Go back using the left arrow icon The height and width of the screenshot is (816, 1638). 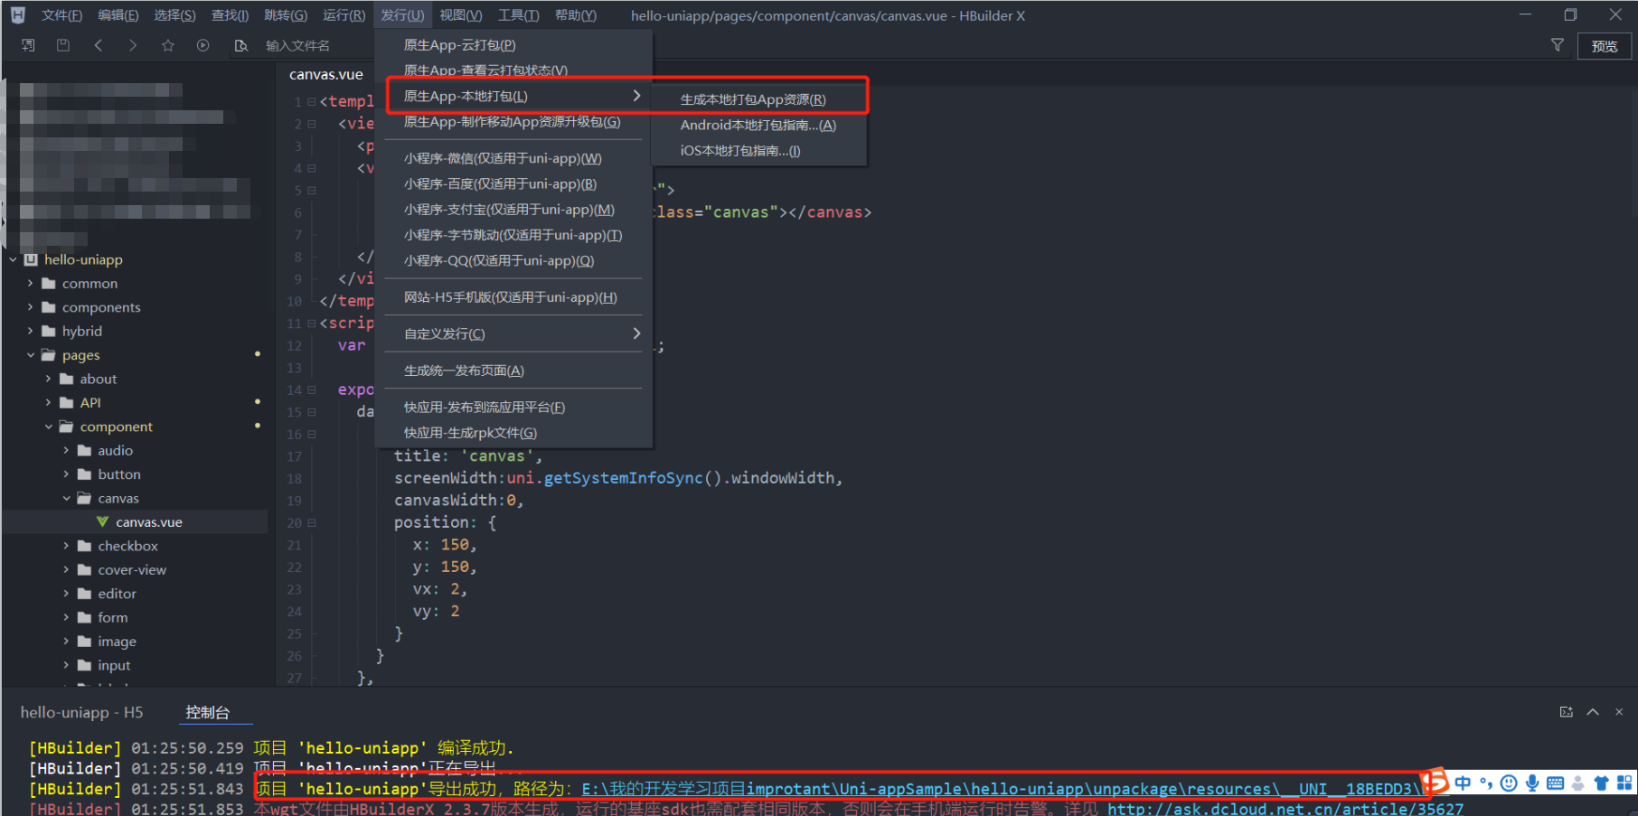click(x=99, y=45)
